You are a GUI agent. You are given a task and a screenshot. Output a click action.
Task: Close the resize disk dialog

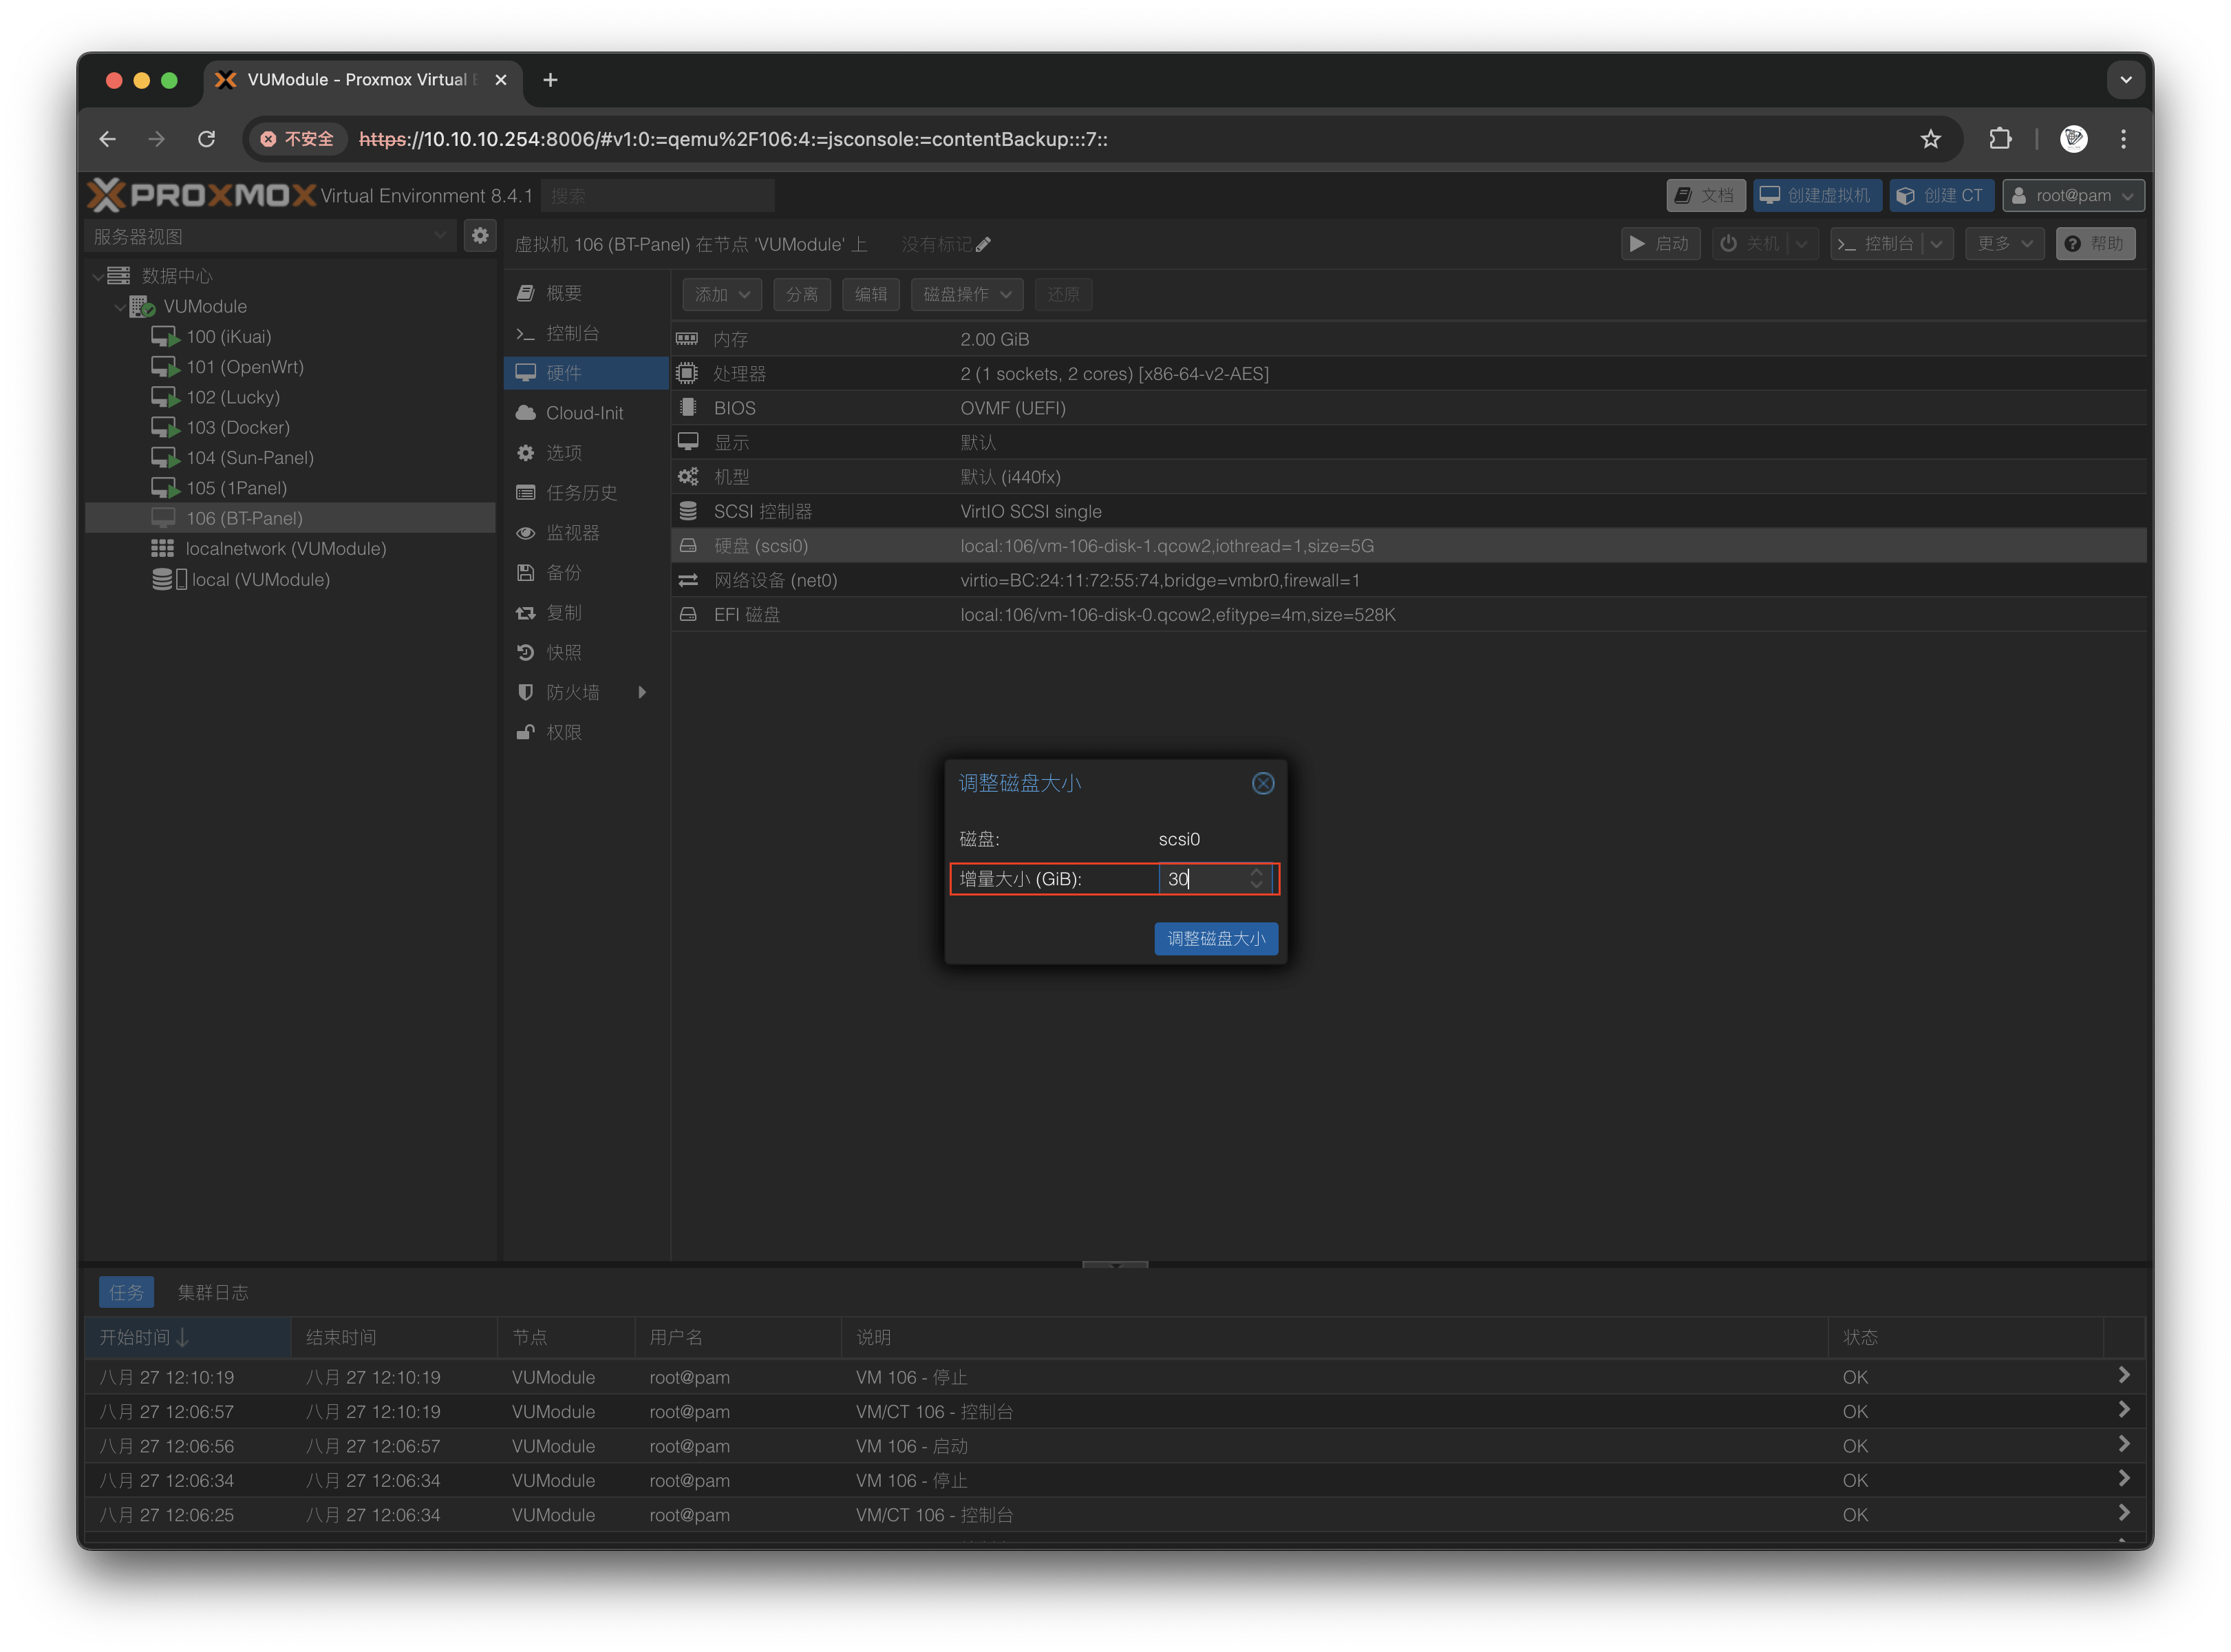pos(1263,783)
